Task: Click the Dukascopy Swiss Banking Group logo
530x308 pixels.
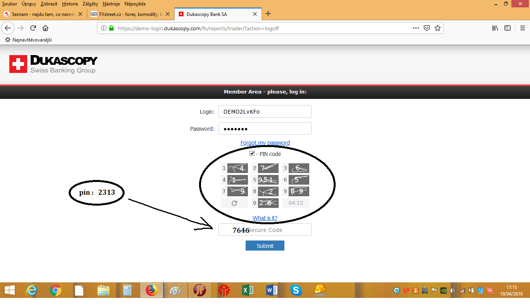Action: 53,64
